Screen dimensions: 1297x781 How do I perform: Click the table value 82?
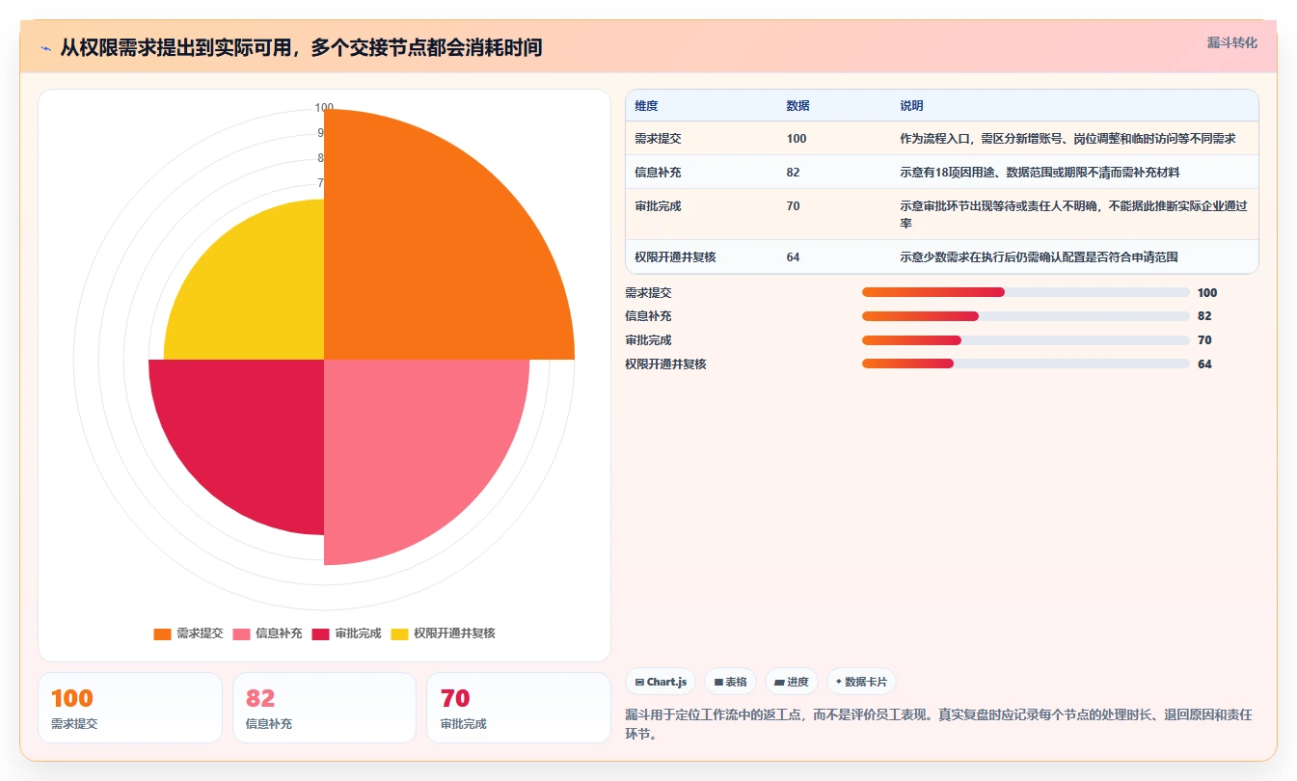click(793, 173)
